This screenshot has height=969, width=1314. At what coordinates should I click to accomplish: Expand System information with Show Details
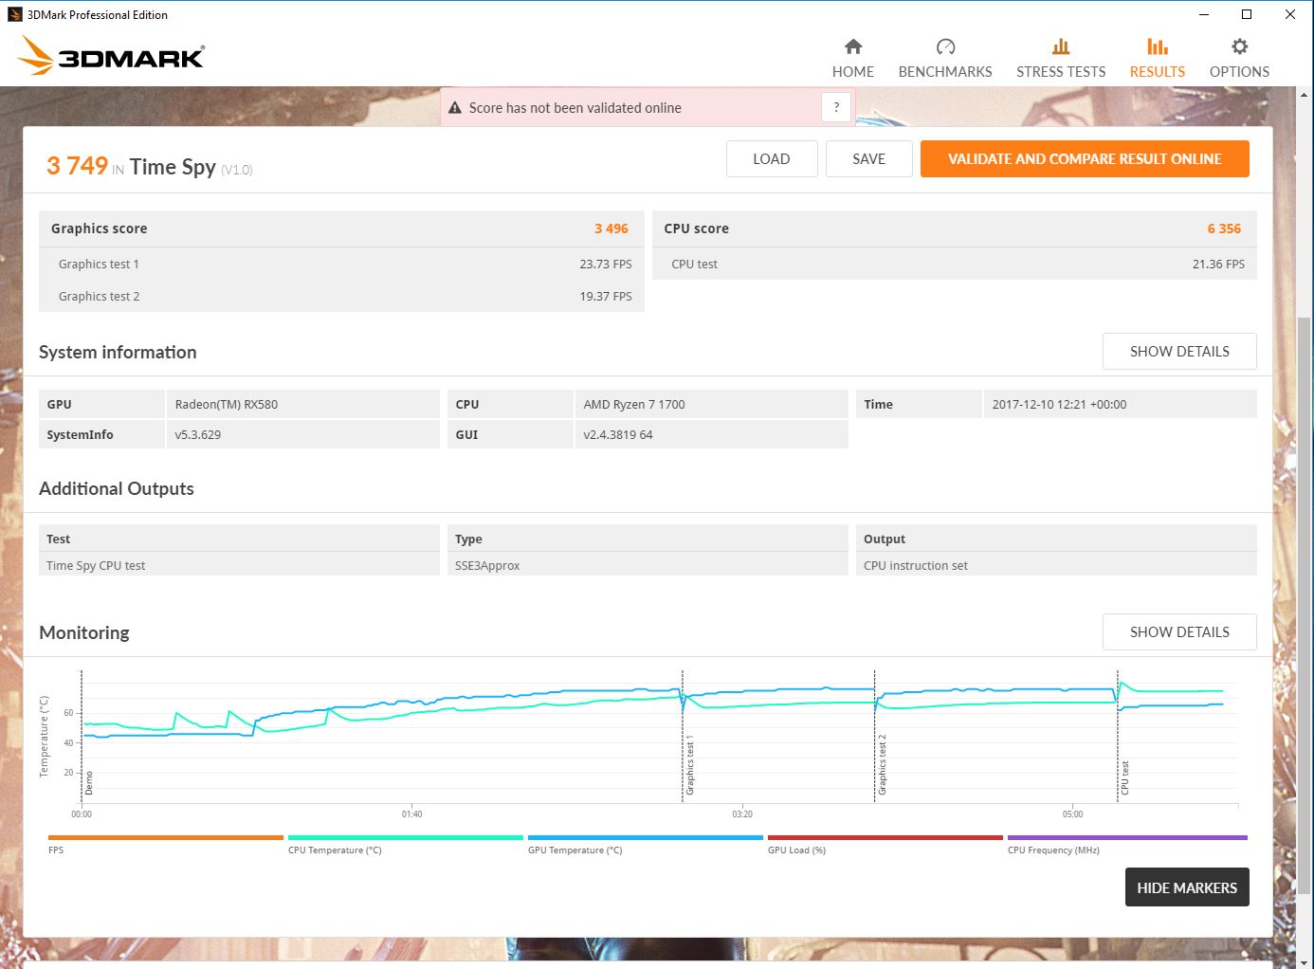pyautogui.click(x=1178, y=351)
